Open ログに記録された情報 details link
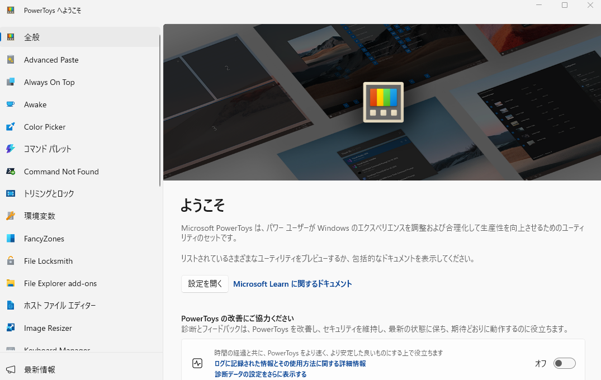 click(290, 363)
